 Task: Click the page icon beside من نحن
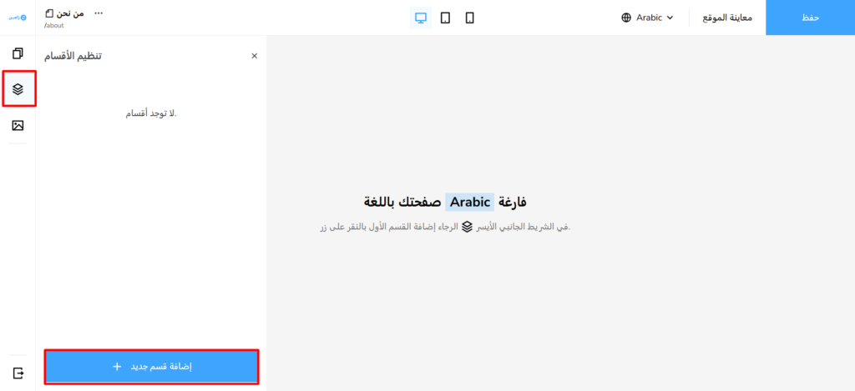[49, 13]
